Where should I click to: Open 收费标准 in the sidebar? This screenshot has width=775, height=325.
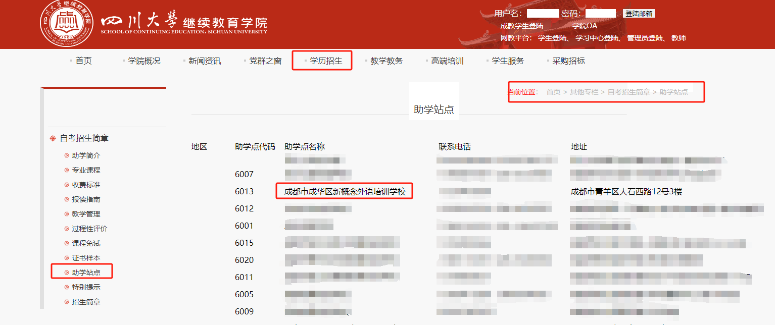[x=86, y=185]
